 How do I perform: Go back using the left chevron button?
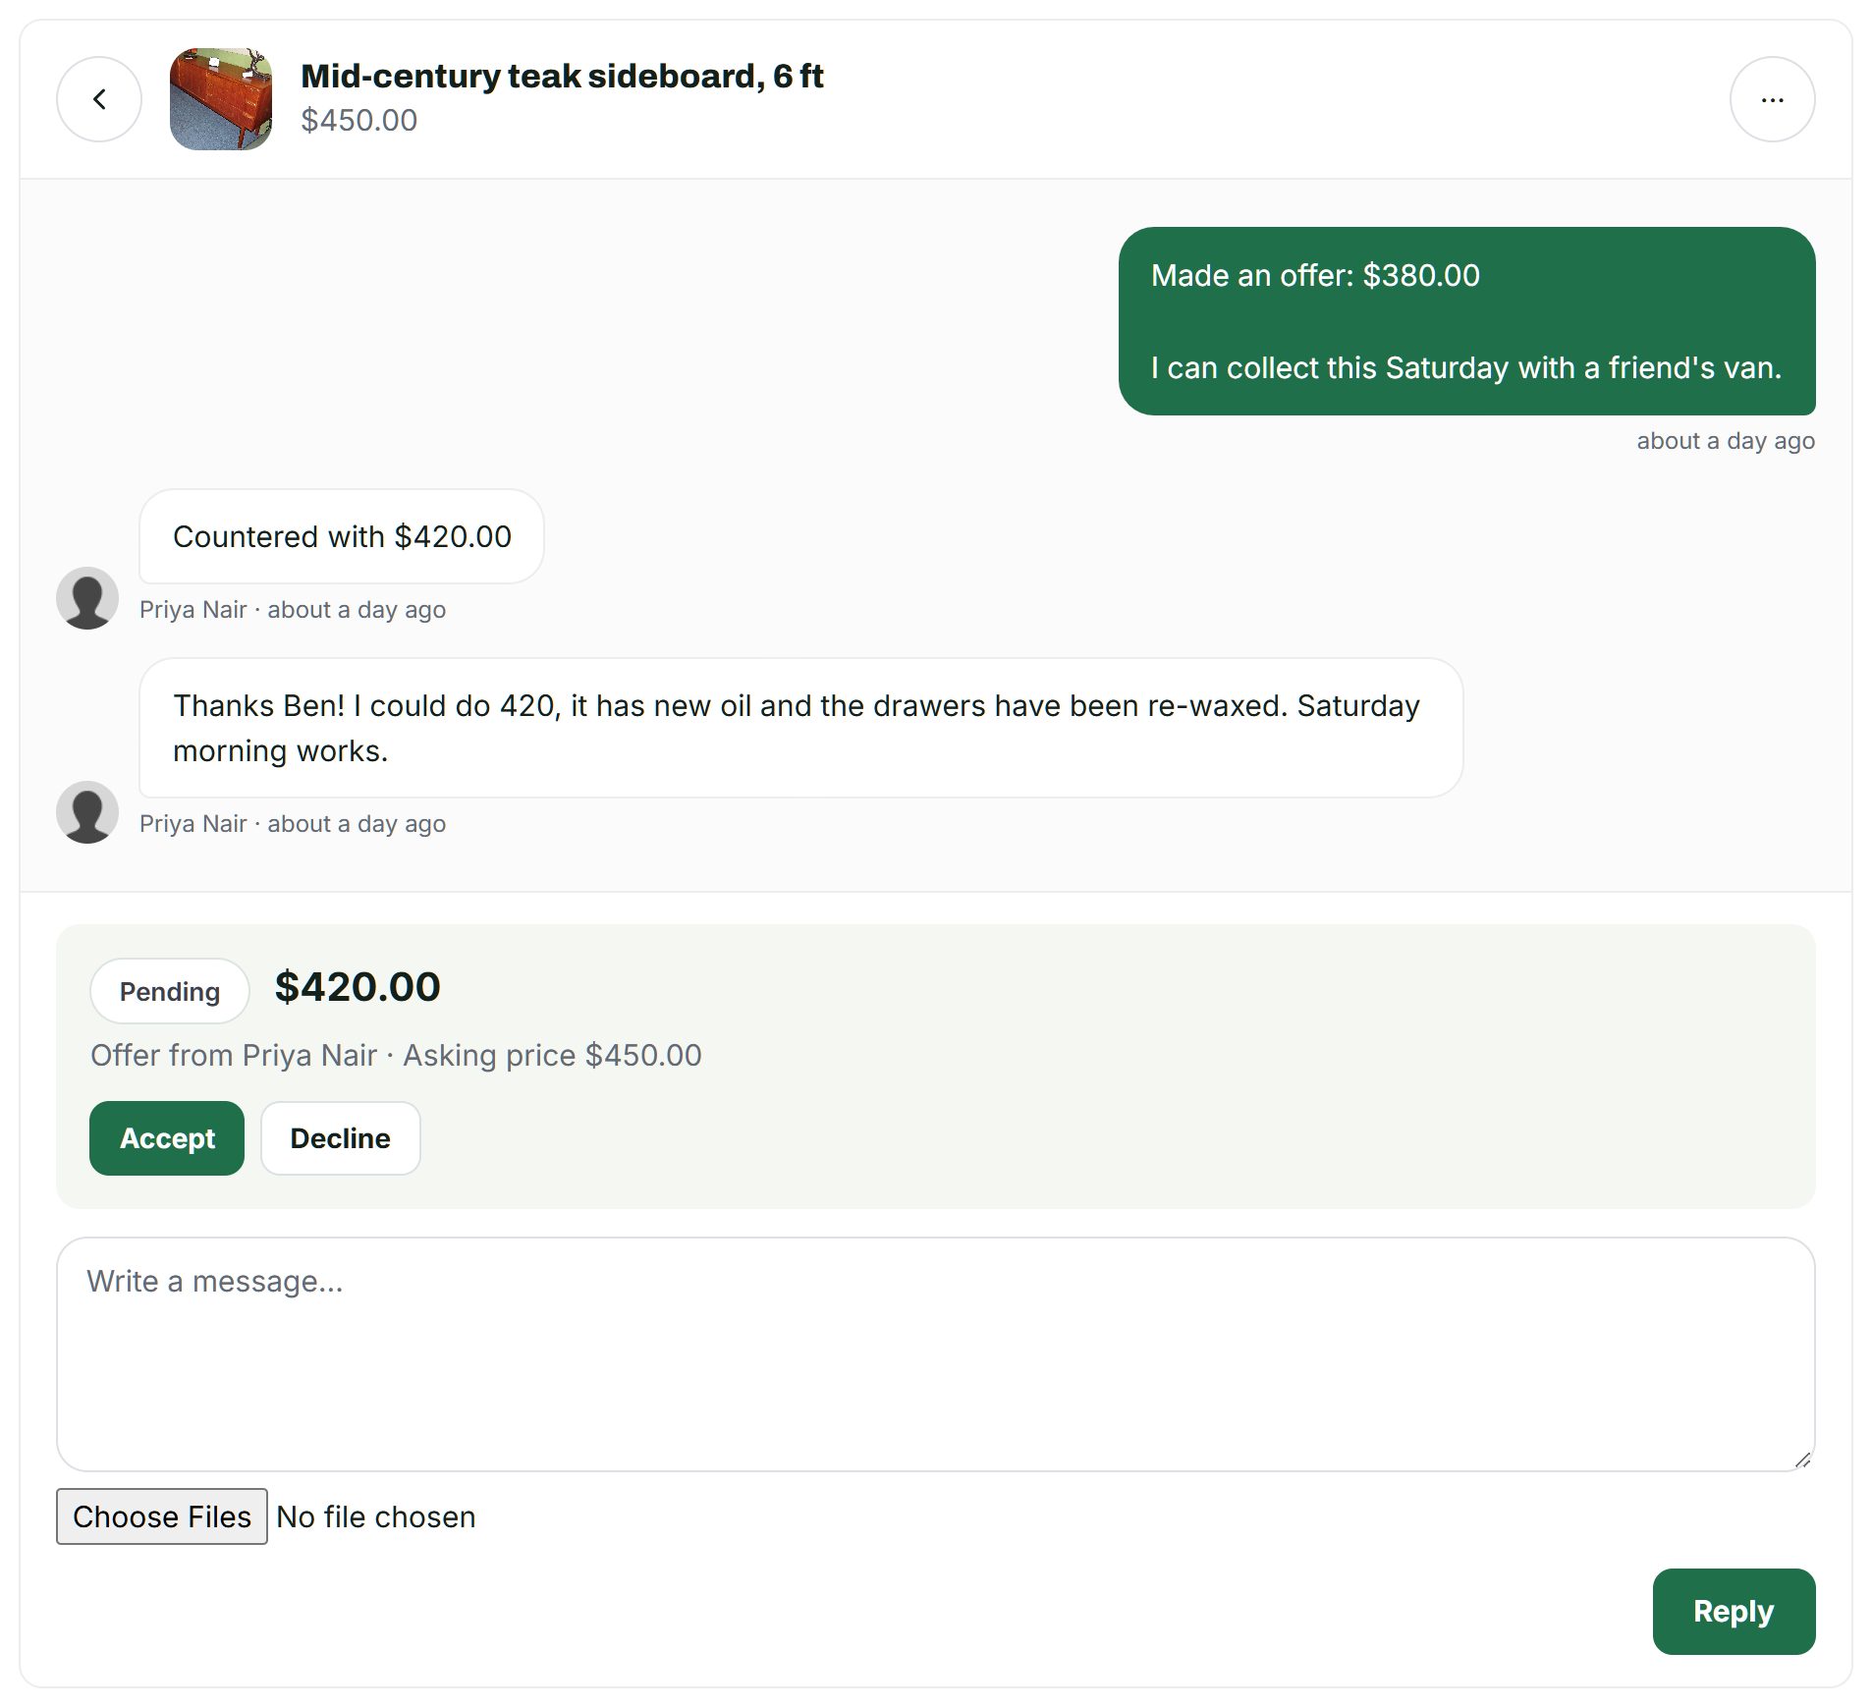[99, 99]
